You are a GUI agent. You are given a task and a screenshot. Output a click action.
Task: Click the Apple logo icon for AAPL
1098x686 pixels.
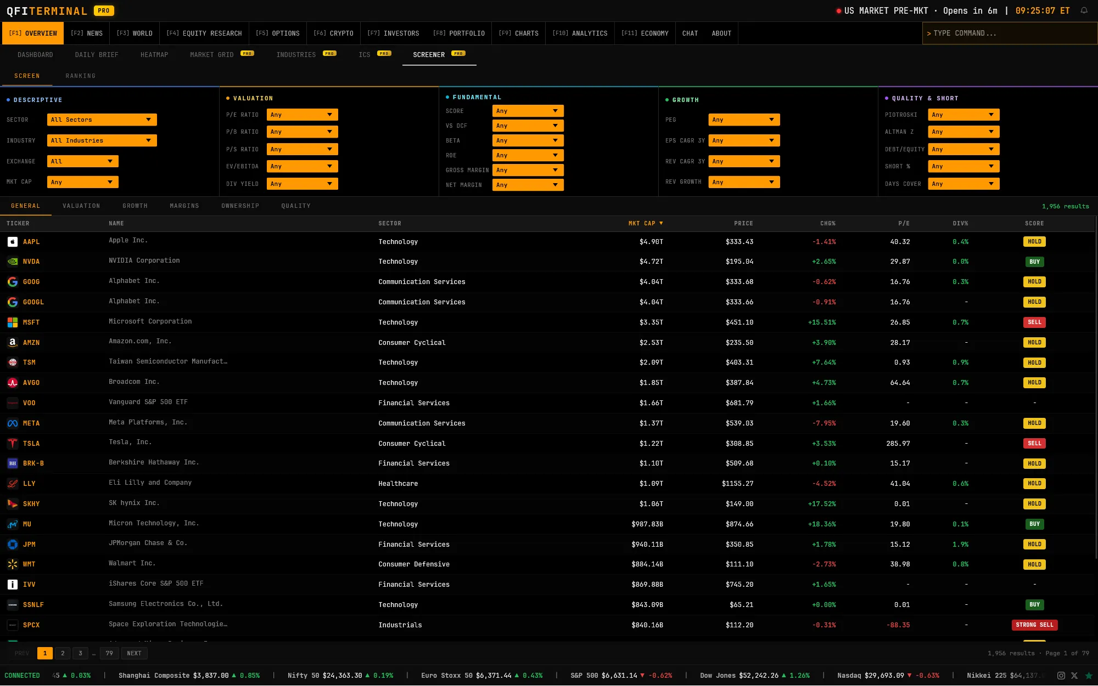[13, 242]
